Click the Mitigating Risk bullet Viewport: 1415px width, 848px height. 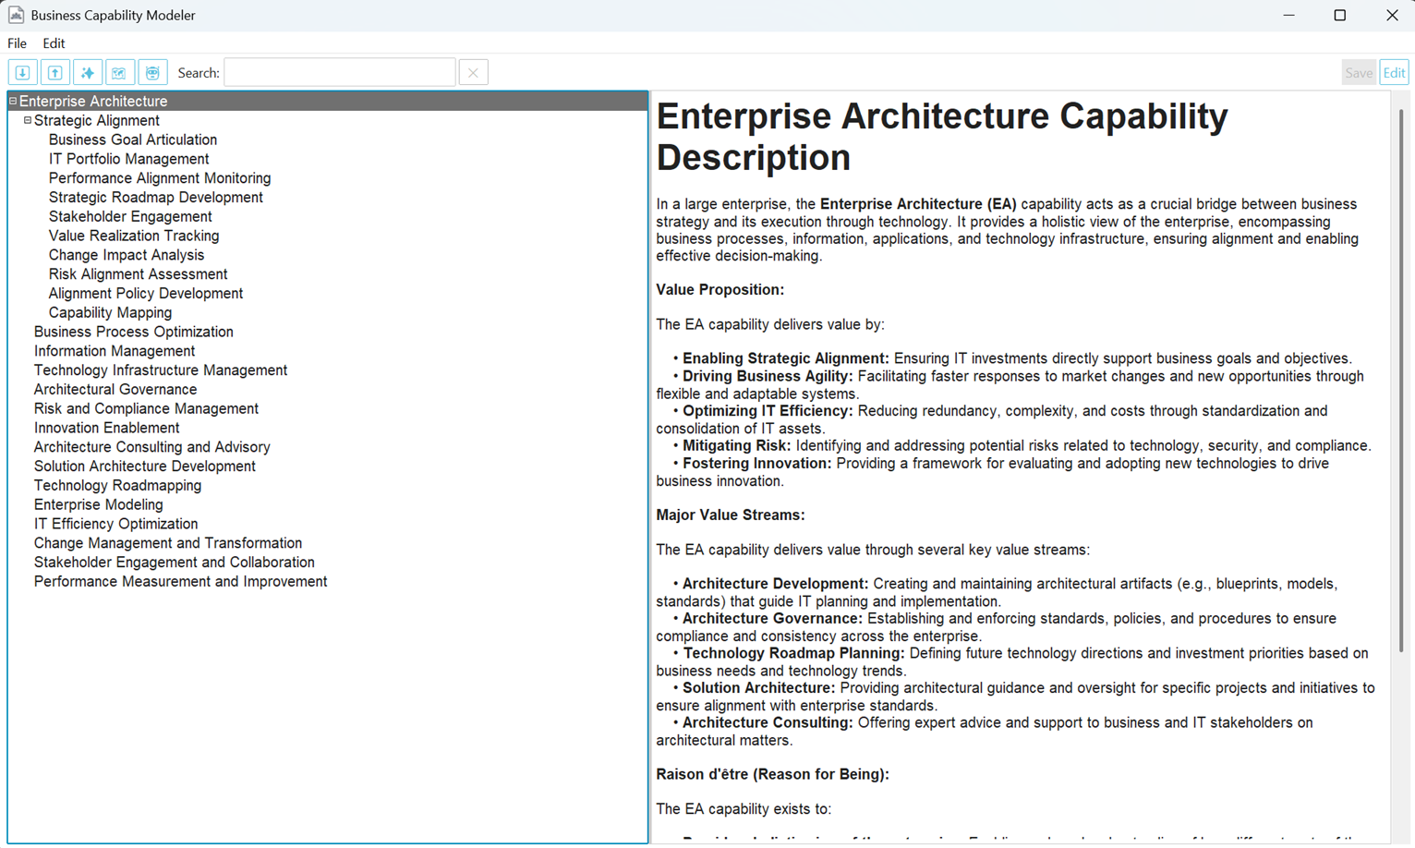1022,446
